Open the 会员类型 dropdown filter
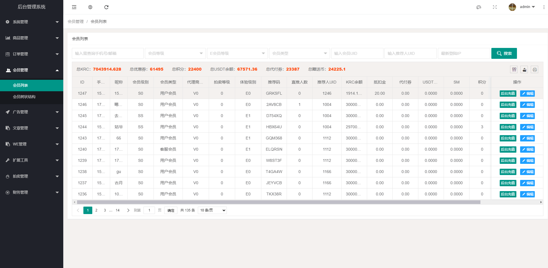 point(299,53)
